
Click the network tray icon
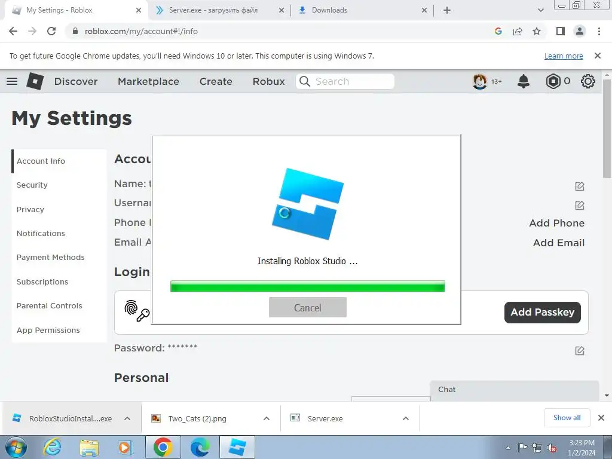tap(537, 448)
